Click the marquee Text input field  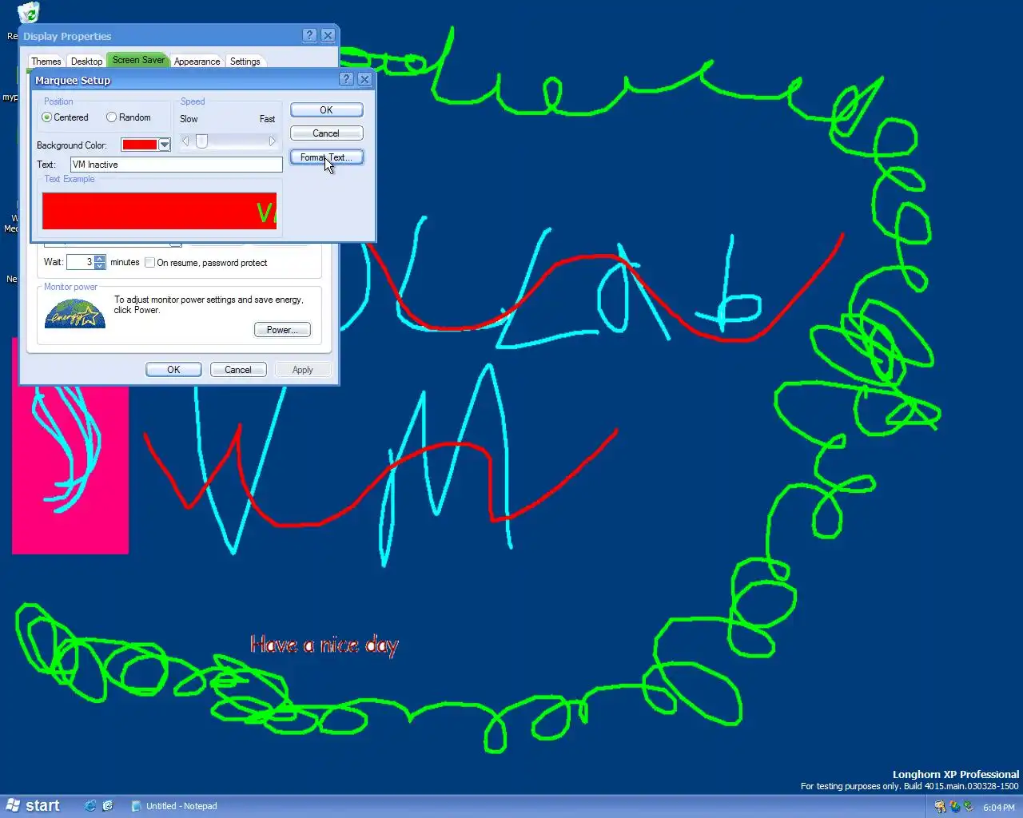point(177,165)
